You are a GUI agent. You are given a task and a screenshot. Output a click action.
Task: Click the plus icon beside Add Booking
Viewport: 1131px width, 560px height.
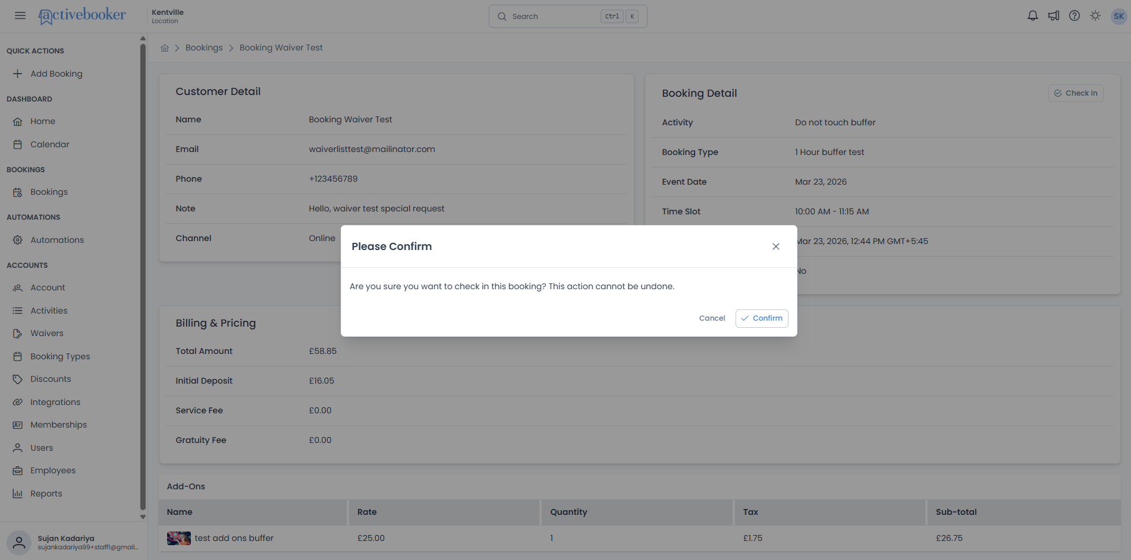click(x=18, y=74)
